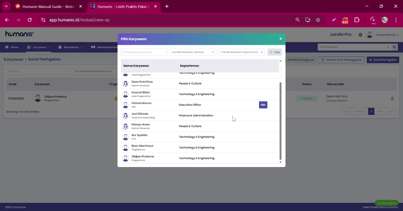Open Team Support chat button

[x=387, y=203]
